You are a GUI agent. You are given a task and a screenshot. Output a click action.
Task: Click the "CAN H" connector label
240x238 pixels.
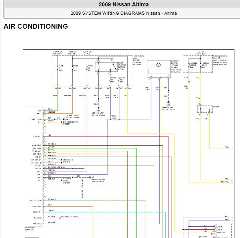pos(220,227)
